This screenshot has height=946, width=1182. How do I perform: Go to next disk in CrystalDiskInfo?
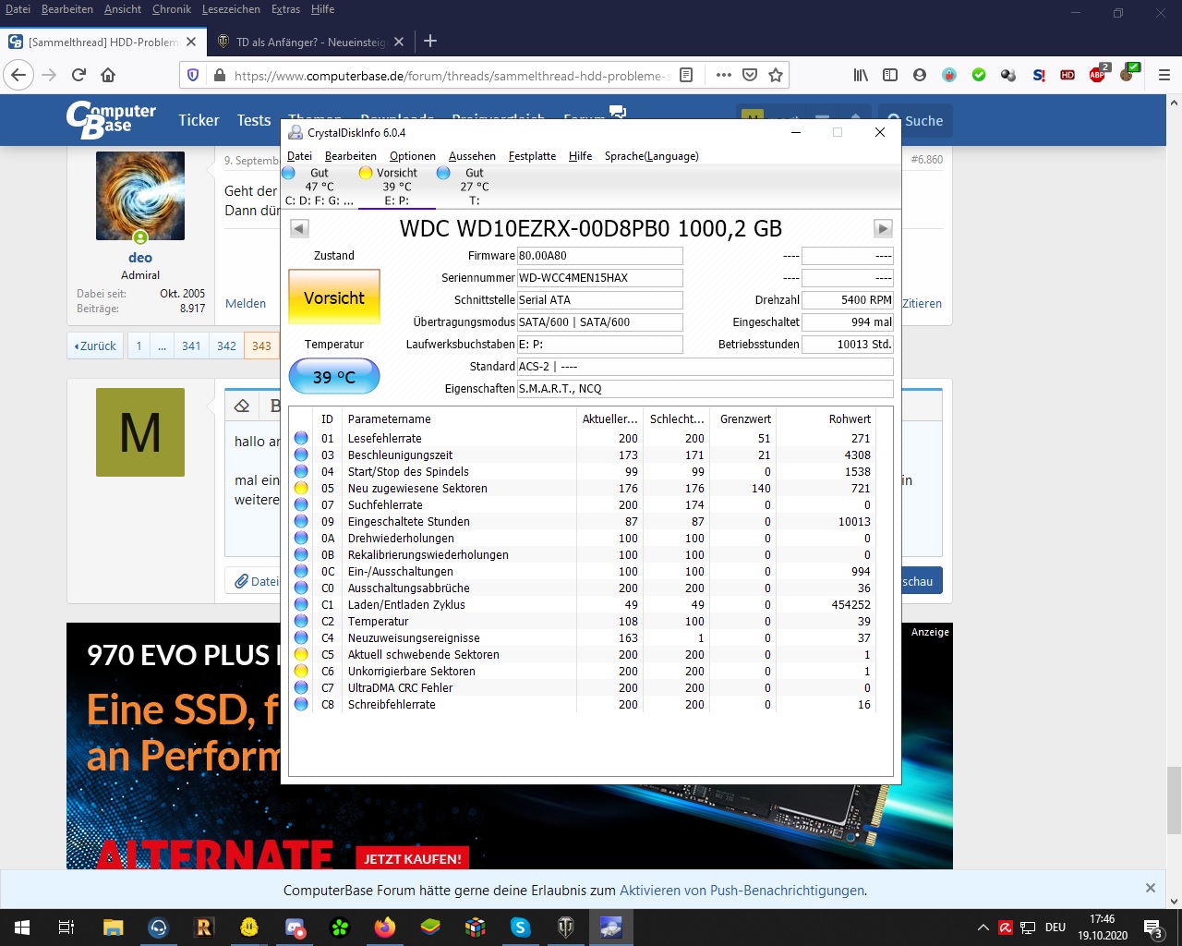pos(883,229)
